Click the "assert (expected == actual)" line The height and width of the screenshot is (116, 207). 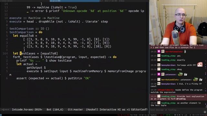(x=53, y=78)
